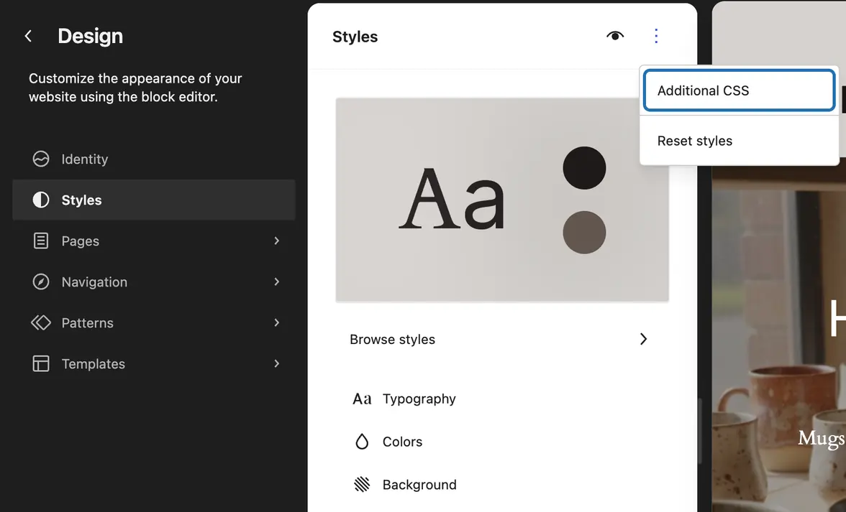
Task: Click the Identity icon in the sidebar
Action: [41, 159]
